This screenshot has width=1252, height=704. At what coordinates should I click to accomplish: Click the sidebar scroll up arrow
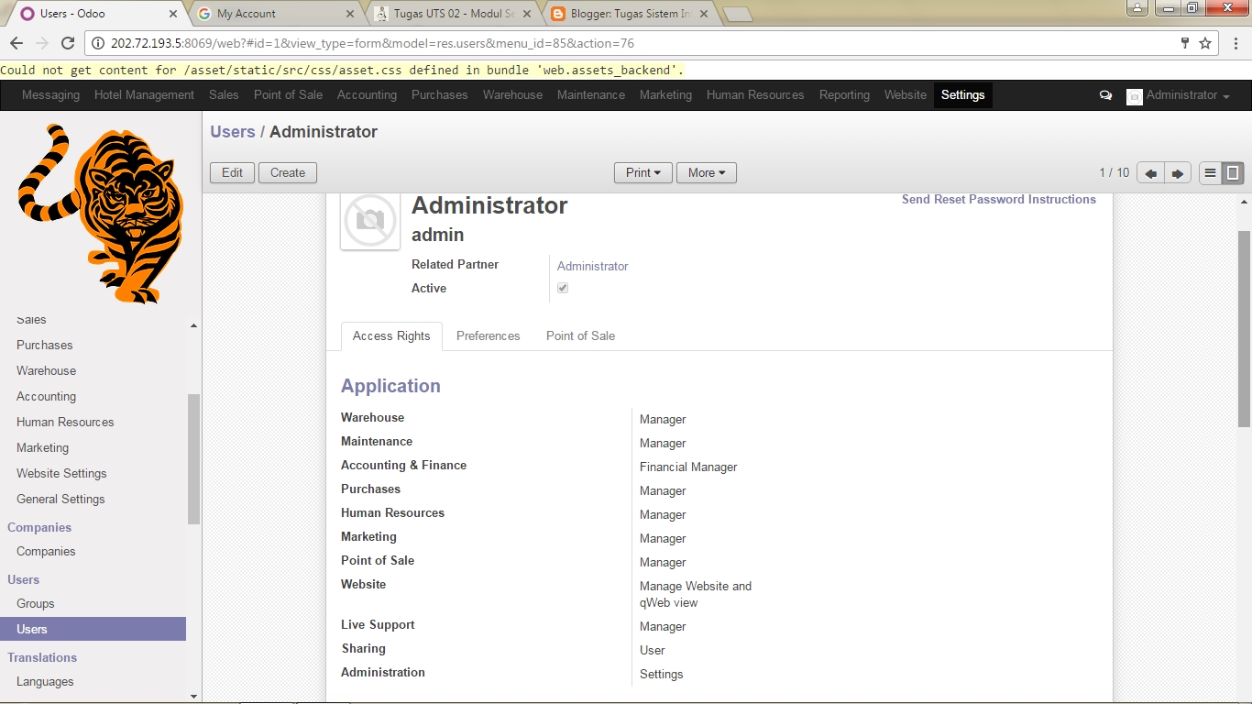[x=193, y=325]
